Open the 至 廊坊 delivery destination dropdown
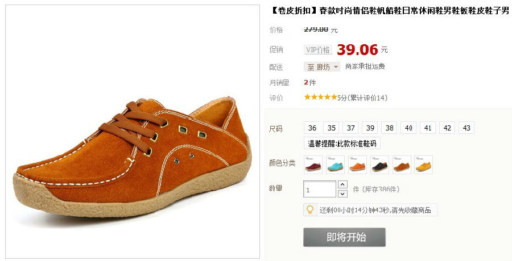The width and height of the screenshot is (512, 261). (322, 67)
